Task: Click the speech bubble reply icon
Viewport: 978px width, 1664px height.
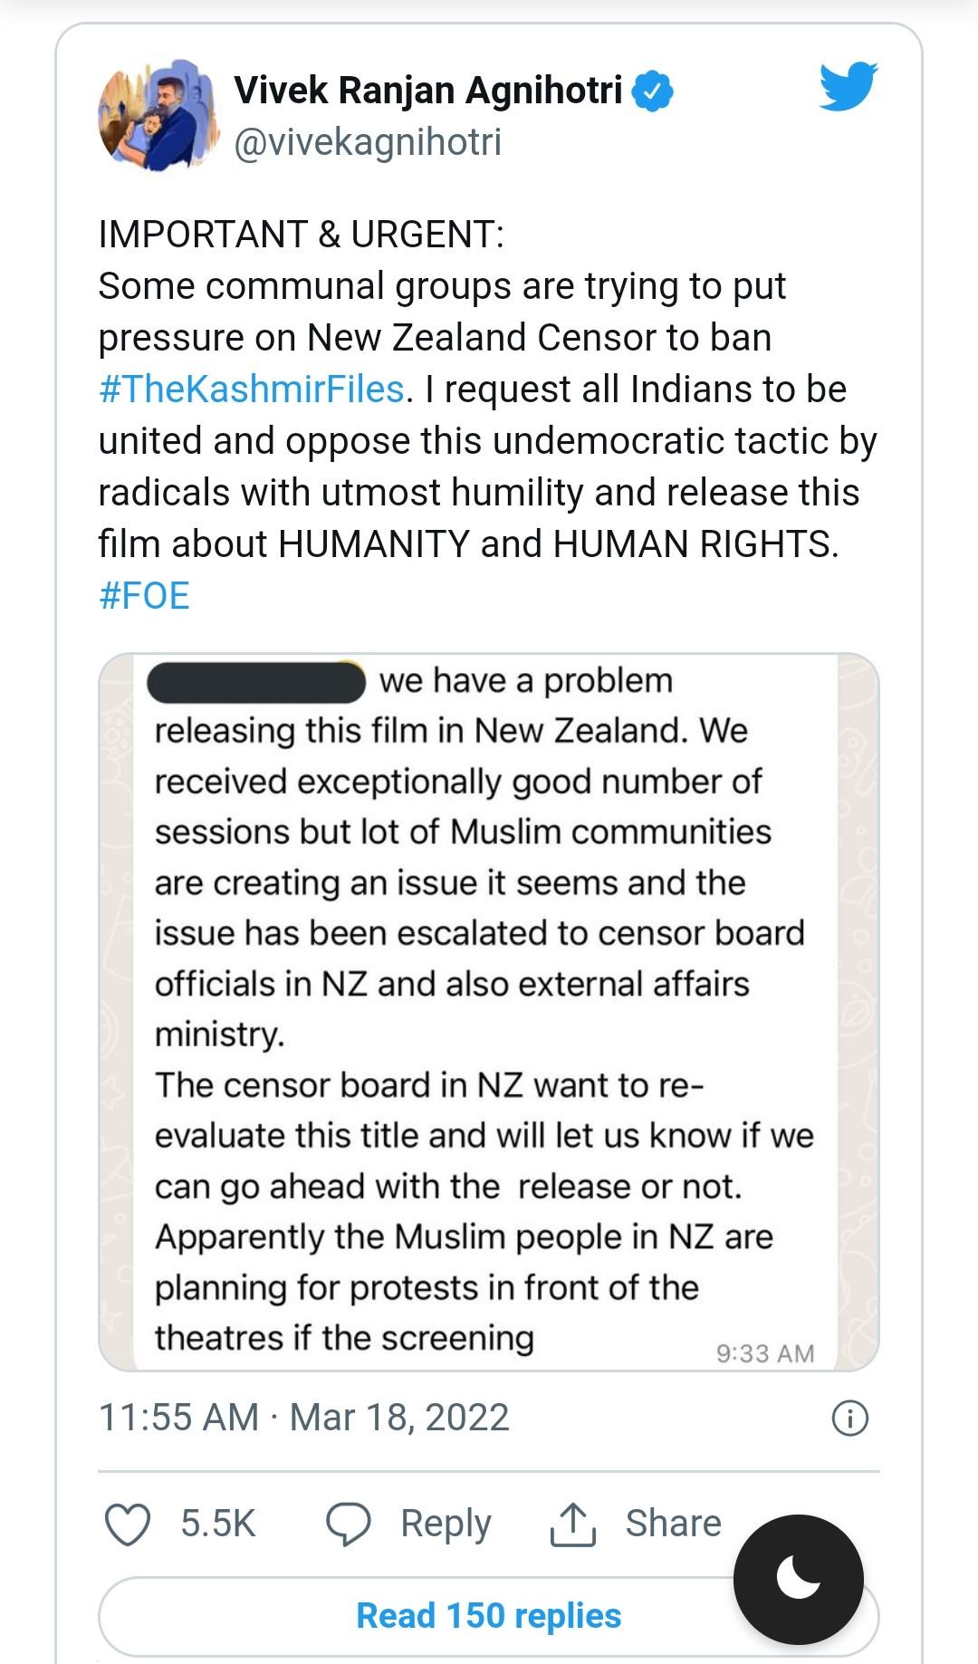Action: pos(349,1524)
